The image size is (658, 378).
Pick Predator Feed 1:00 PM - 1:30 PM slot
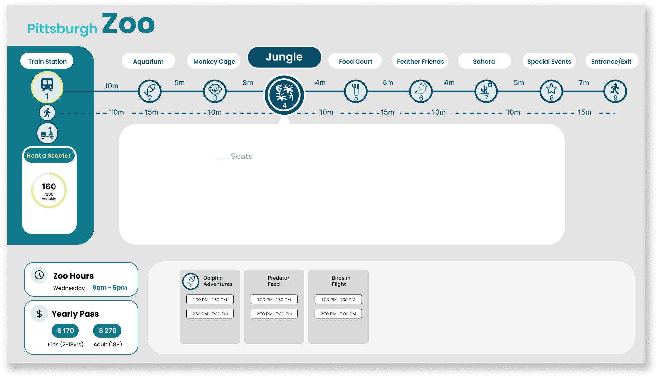274,299
